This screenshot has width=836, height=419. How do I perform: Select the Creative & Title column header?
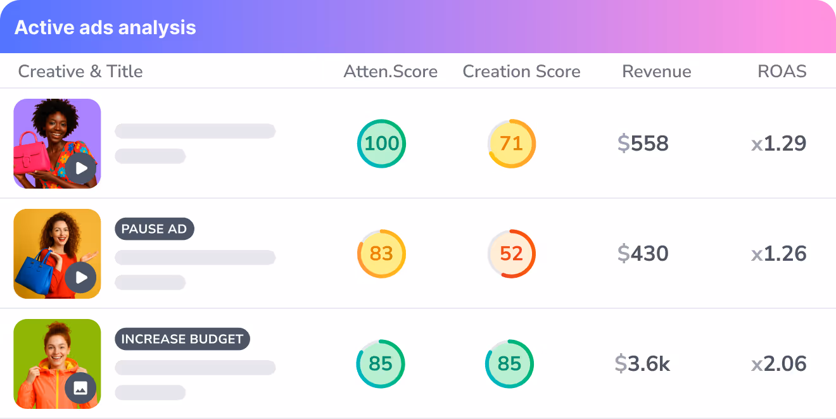80,72
